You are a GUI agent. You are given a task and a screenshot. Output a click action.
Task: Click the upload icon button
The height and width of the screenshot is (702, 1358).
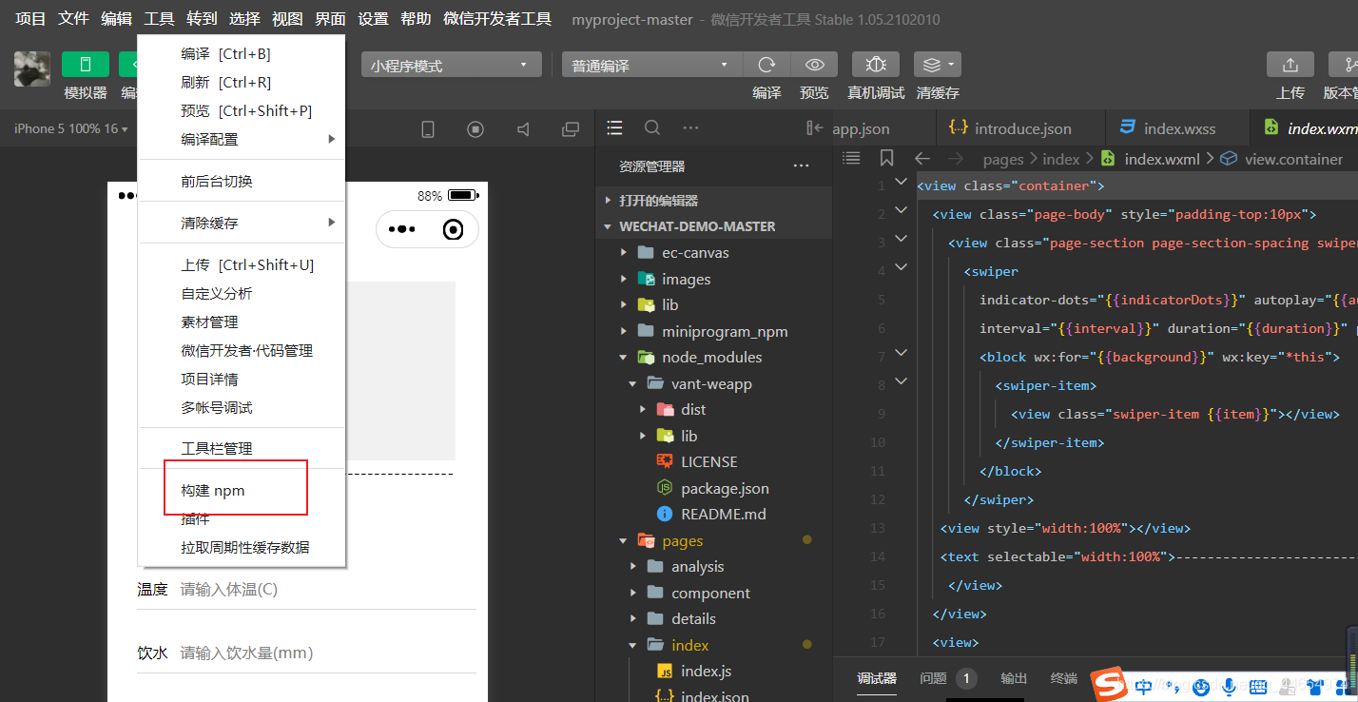(x=1290, y=65)
